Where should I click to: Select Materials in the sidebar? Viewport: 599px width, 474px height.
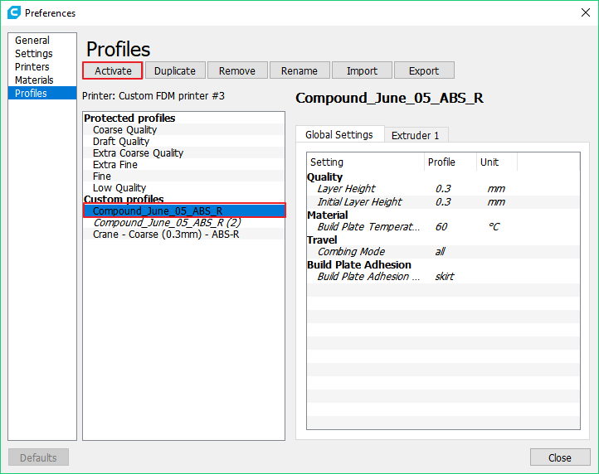[34, 80]
